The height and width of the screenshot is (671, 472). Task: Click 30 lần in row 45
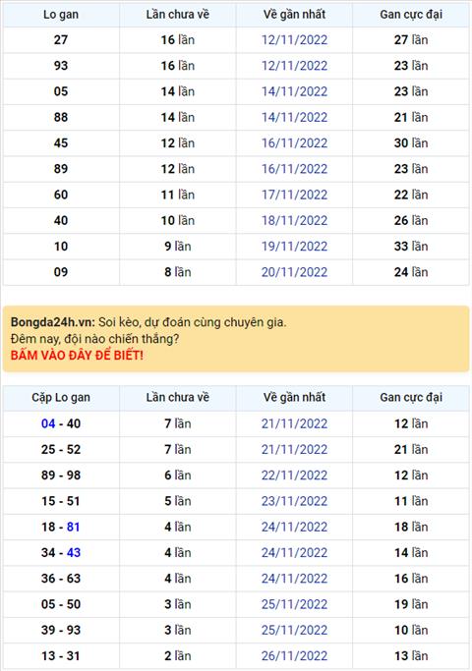point(411,142)
